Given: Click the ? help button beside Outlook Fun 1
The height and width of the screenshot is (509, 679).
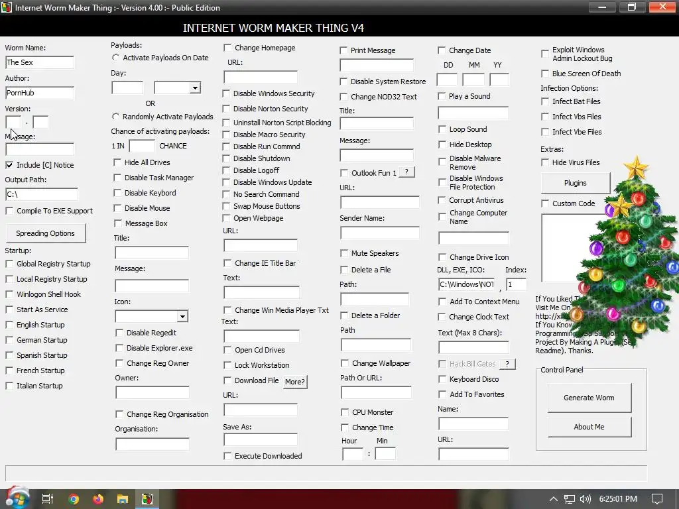Looking at the screenshot, I should [406, 172].
